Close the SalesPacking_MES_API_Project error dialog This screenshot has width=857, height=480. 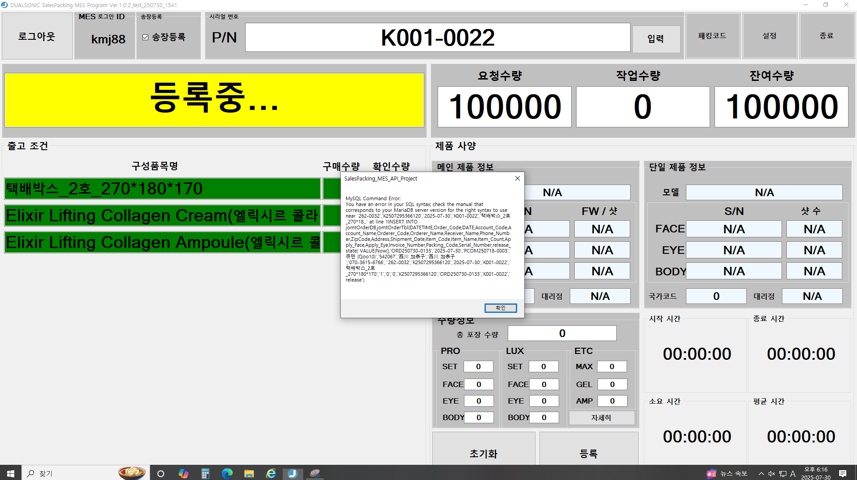coord(517,178)
